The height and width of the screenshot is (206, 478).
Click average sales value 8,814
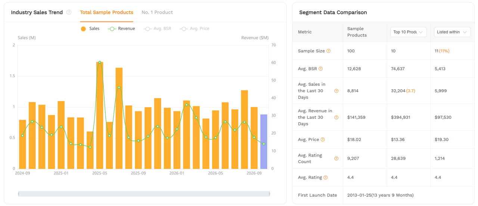tap(353, 91)
